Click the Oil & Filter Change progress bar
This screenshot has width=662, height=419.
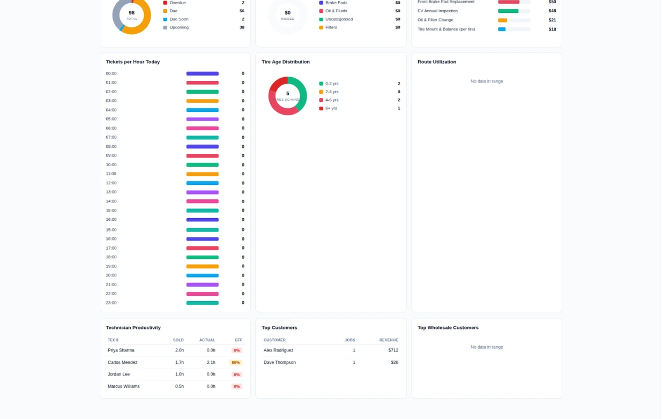(x=514, y=20)
